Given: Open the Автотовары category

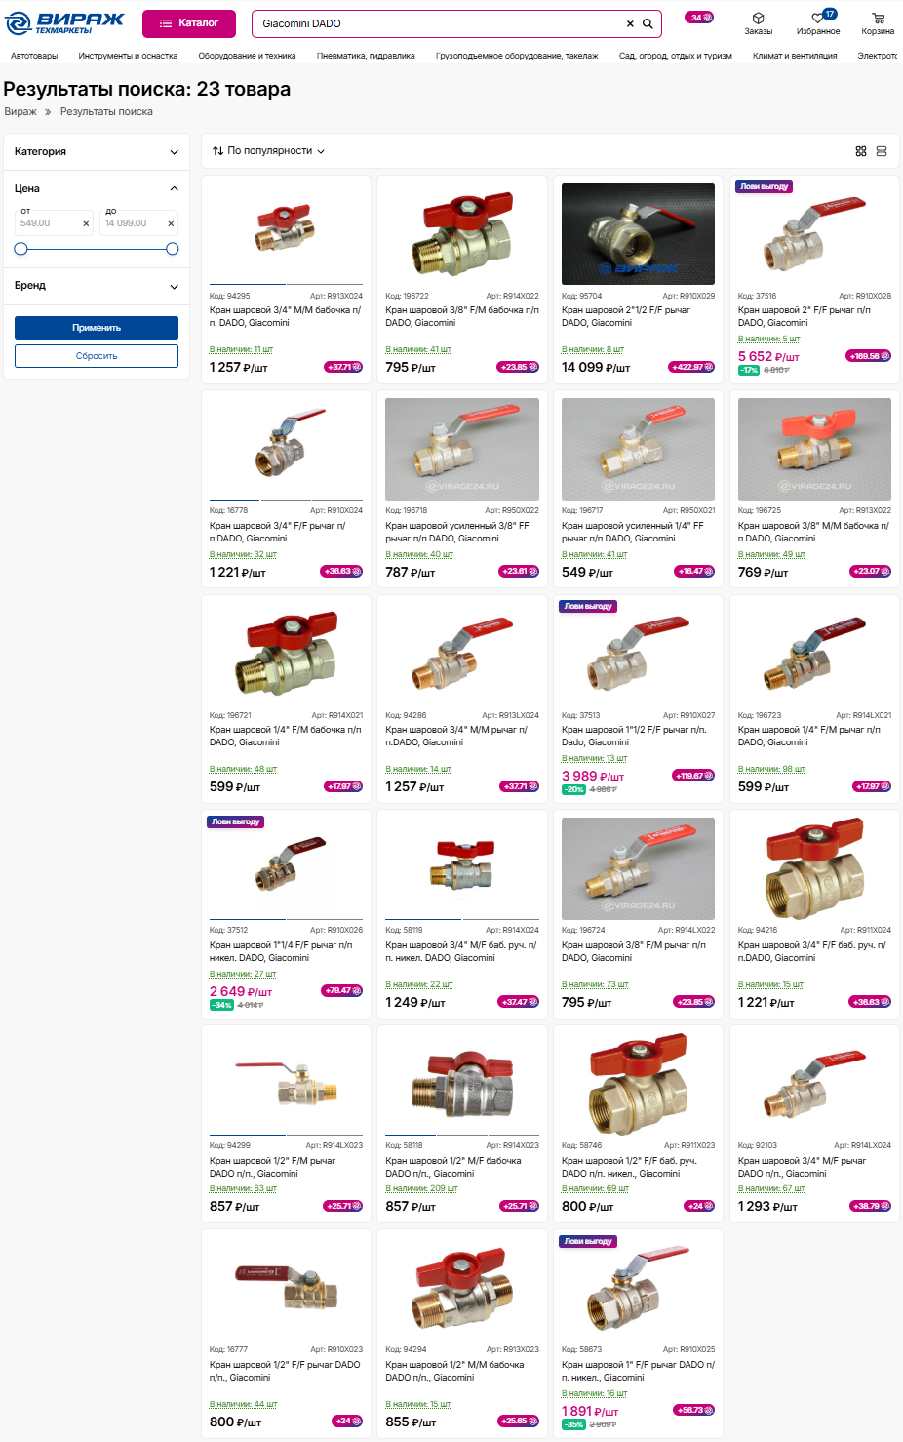Looking at the screenshot, I should [34, 56].
